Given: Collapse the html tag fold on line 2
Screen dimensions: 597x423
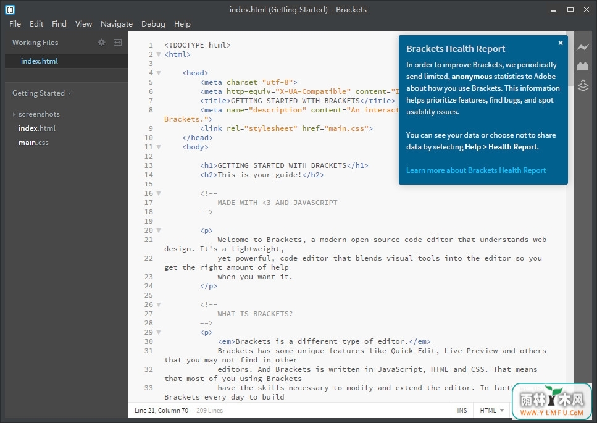Looking at the screenshot, I should click(159, 54).
